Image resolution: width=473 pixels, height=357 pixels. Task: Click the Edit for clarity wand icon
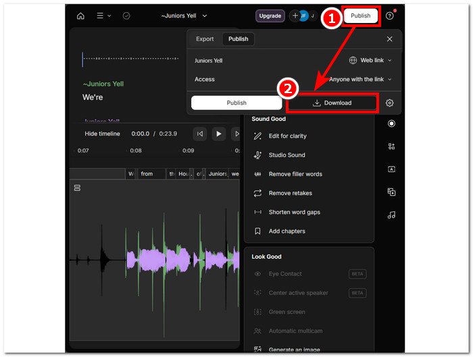[x=257, y=136]
